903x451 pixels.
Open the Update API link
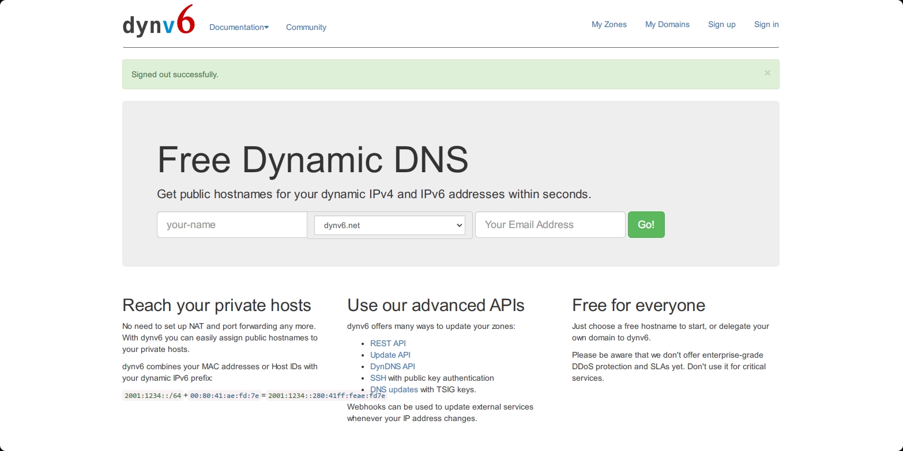tap(390, 355)
